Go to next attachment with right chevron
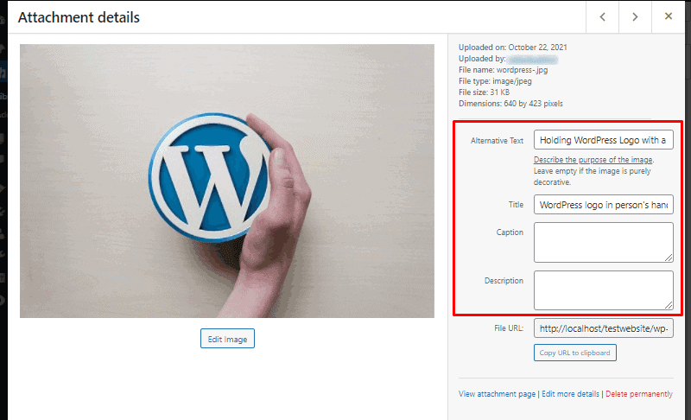Screen dimensions: 691x420 click(x=635, y=16)
